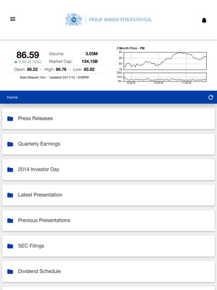Click the Dividend Schedule folder icon
This screenshot has height=290, width=217.
coord(10,272)
